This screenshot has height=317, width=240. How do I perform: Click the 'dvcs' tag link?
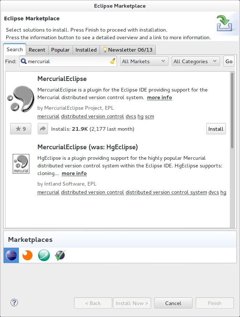click(x=131, y=116)
